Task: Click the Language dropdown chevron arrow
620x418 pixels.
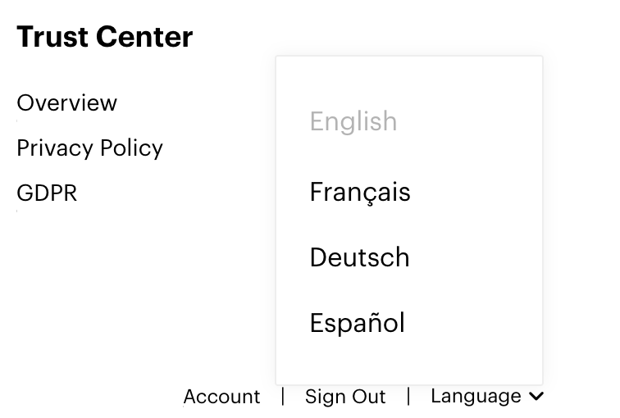Action: tap(536, 397)
